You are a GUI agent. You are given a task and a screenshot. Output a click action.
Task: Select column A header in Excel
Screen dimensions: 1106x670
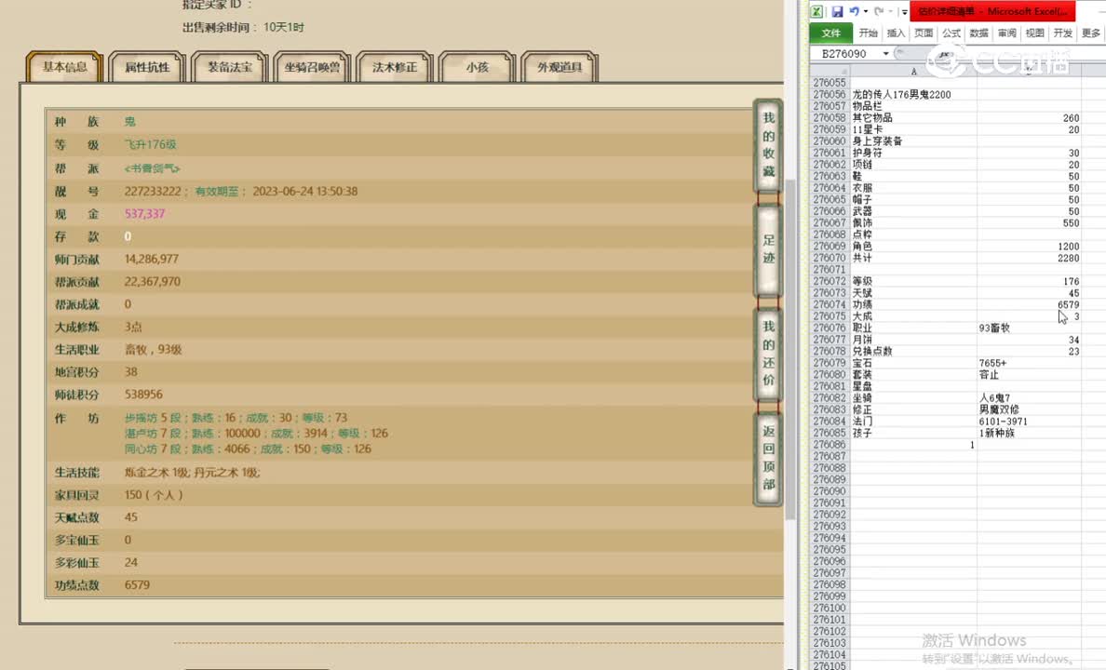[913, 72]
